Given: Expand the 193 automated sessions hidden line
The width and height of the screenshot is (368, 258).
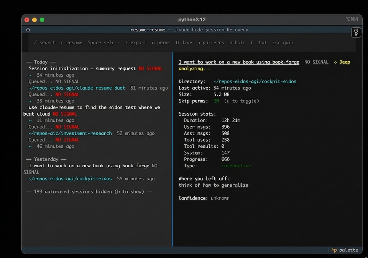Looking at the screenshot, I should (89, 191).
